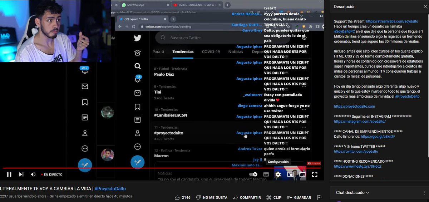
Task: Enable theater mode view
Action: point(302,174)
